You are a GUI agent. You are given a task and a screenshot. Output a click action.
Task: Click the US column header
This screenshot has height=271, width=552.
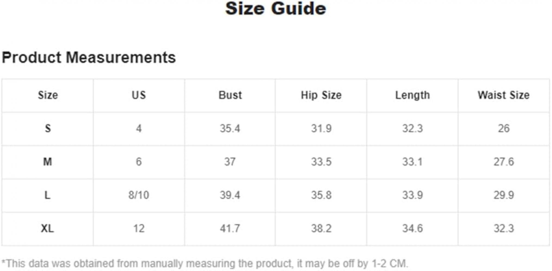[x=139, y=95]
